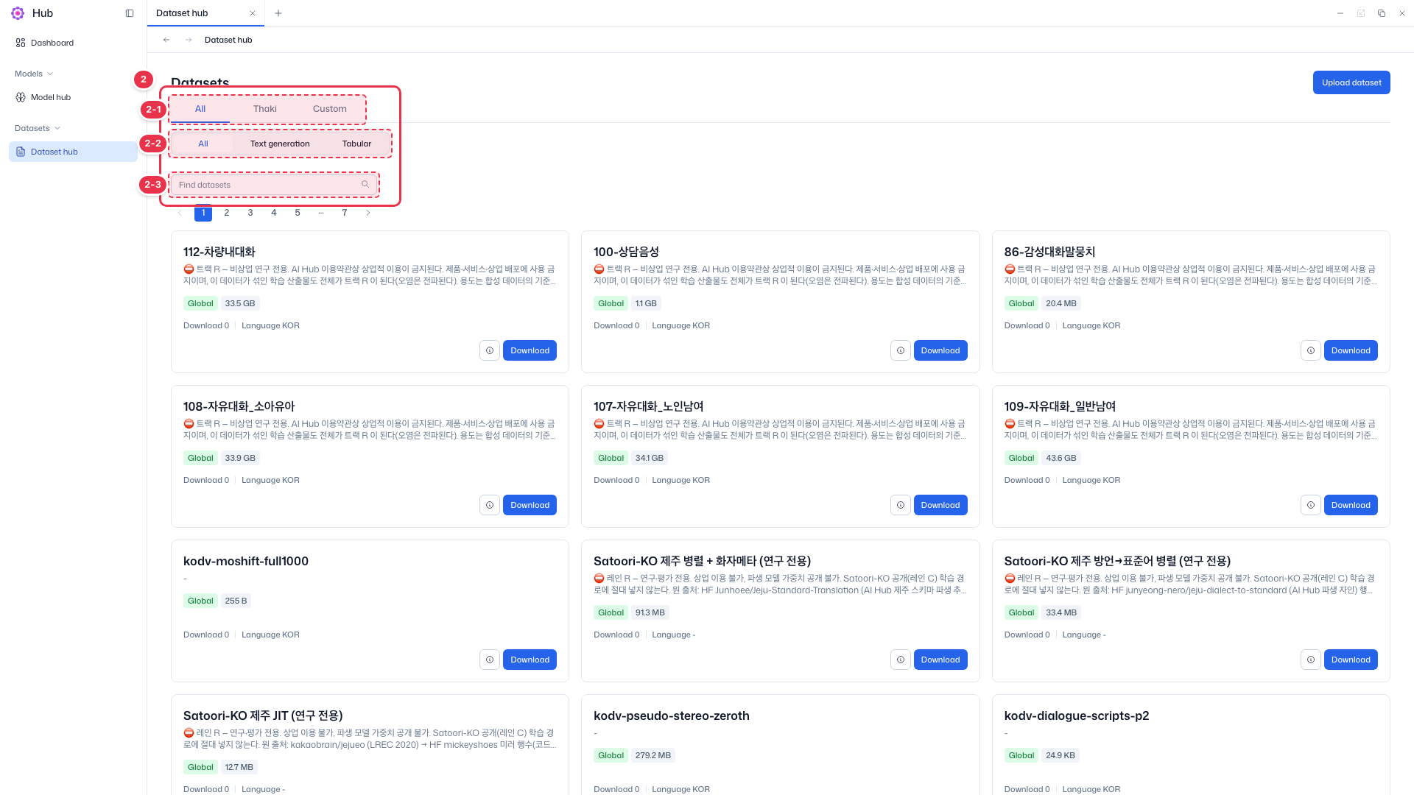Switch to the Custom source tab

[329, 109]
